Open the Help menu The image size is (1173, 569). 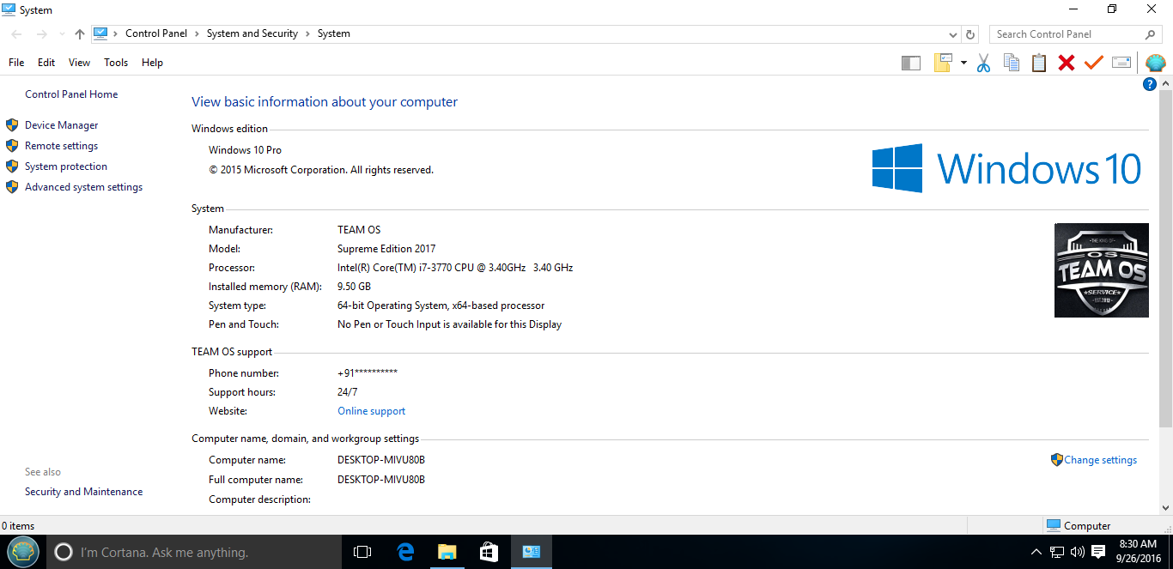pos(152,63)
